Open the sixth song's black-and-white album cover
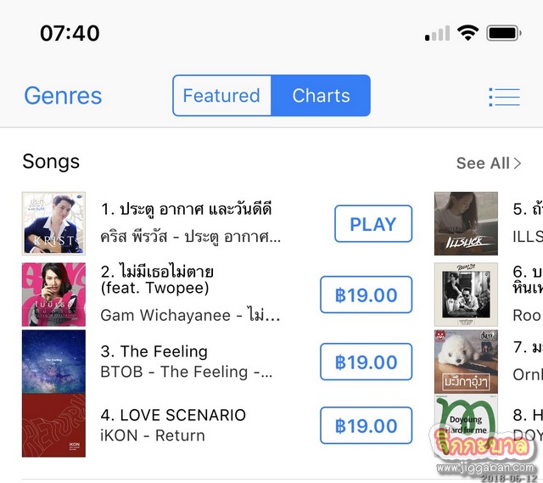 pyautogui.click(x=466, y=293)
